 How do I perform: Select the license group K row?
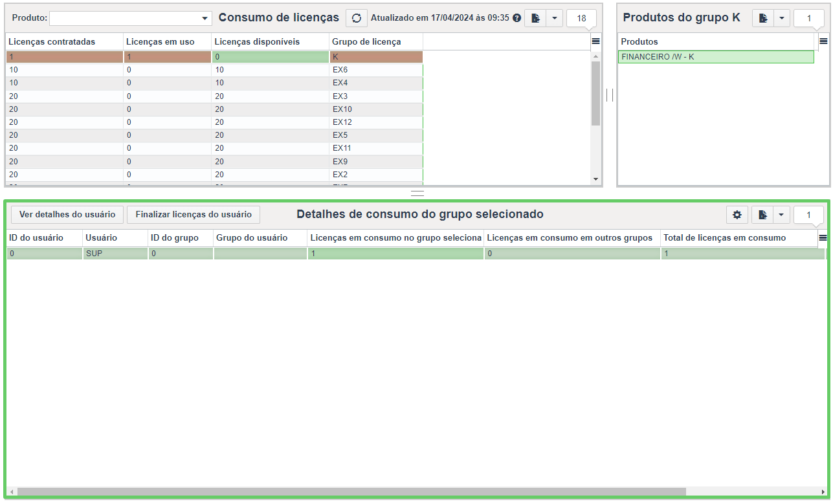[x=214, y=57]
